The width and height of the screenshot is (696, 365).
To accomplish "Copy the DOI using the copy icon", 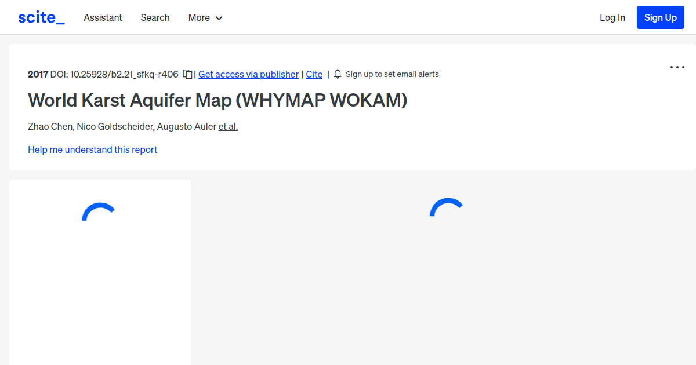I will click(187, 74).
